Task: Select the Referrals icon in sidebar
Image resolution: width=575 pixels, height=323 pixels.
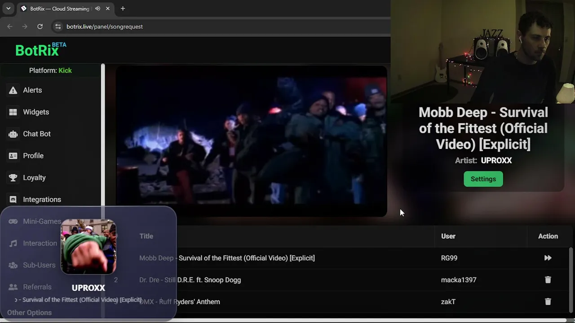Action: pos(13,287)
